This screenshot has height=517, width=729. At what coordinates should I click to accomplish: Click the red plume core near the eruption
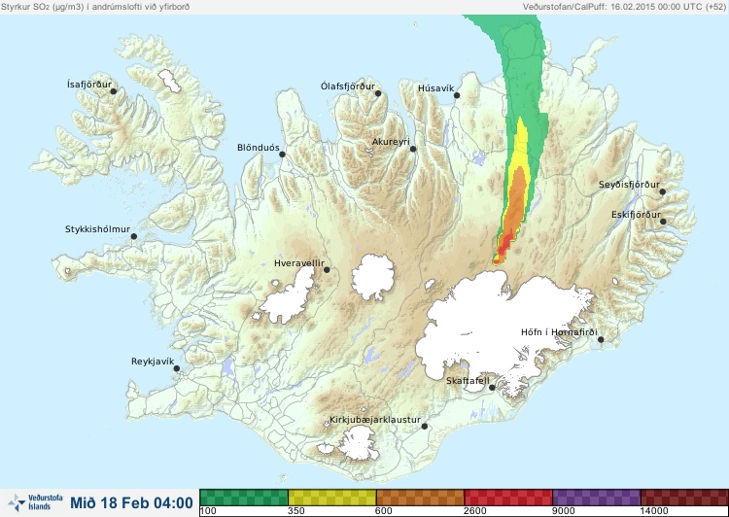(x=503, y=247)
